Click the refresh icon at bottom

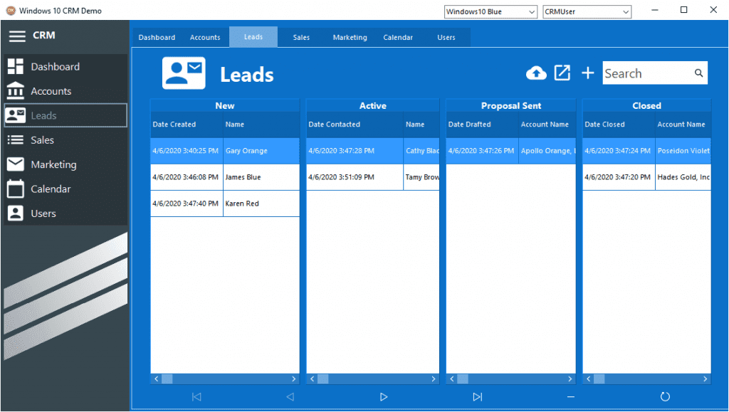click(665, 396)
